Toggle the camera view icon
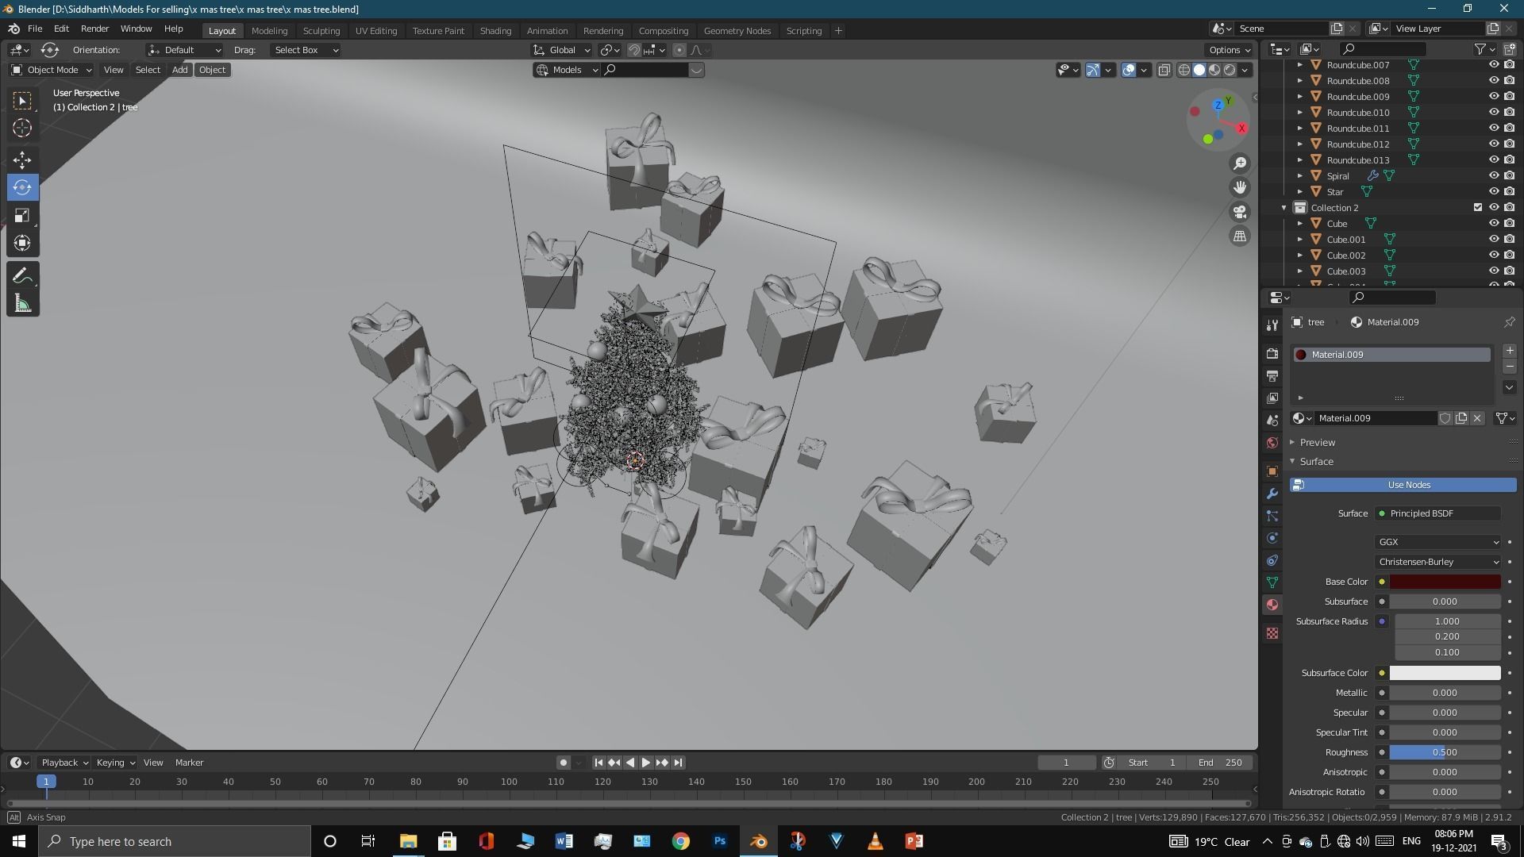The image size is (1524, 857). click(1240, 212)
